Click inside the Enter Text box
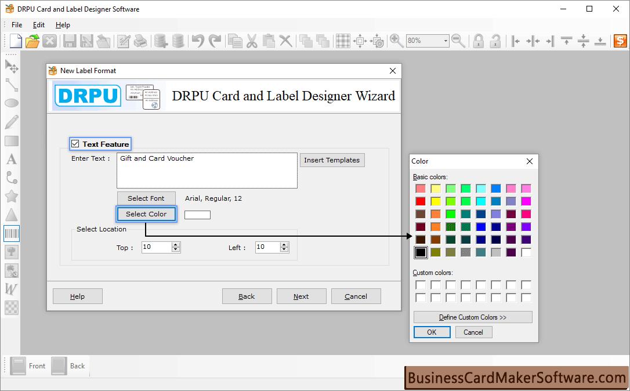The width and height of the screenshot is (630, 391). click(207, 171)
